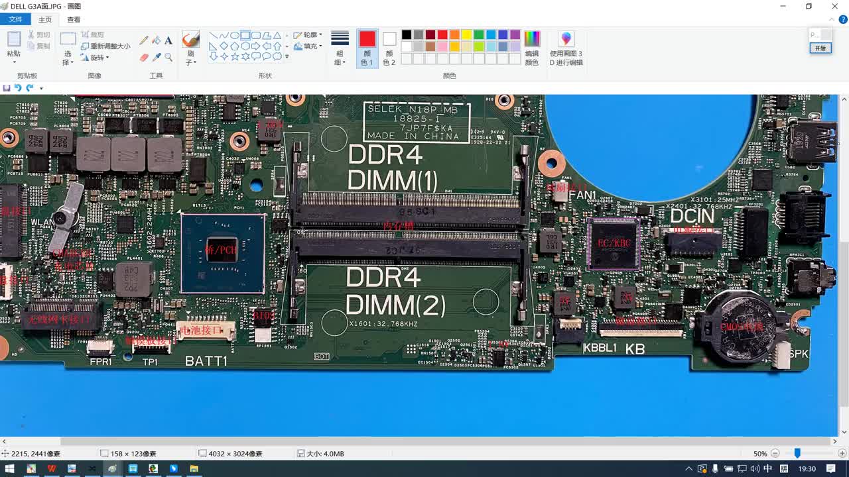Viewport: 849px width, 477px height.
Task: Pick the purple color swatch
Action: pos(514,34)
